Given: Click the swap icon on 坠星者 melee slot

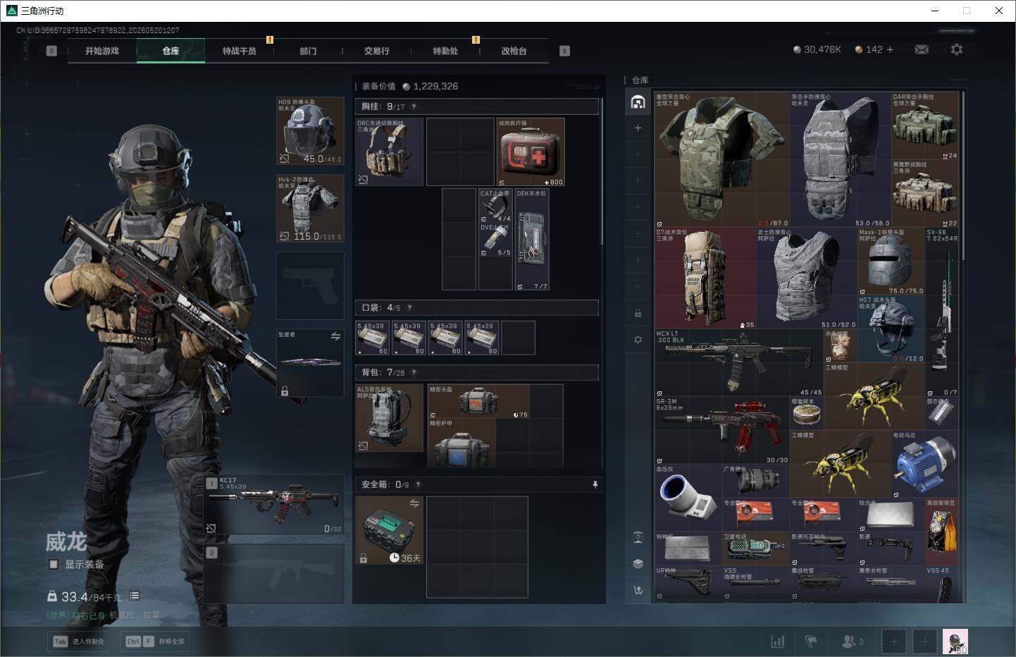Looking at the screenshot, I should click(x=335, y=336).
